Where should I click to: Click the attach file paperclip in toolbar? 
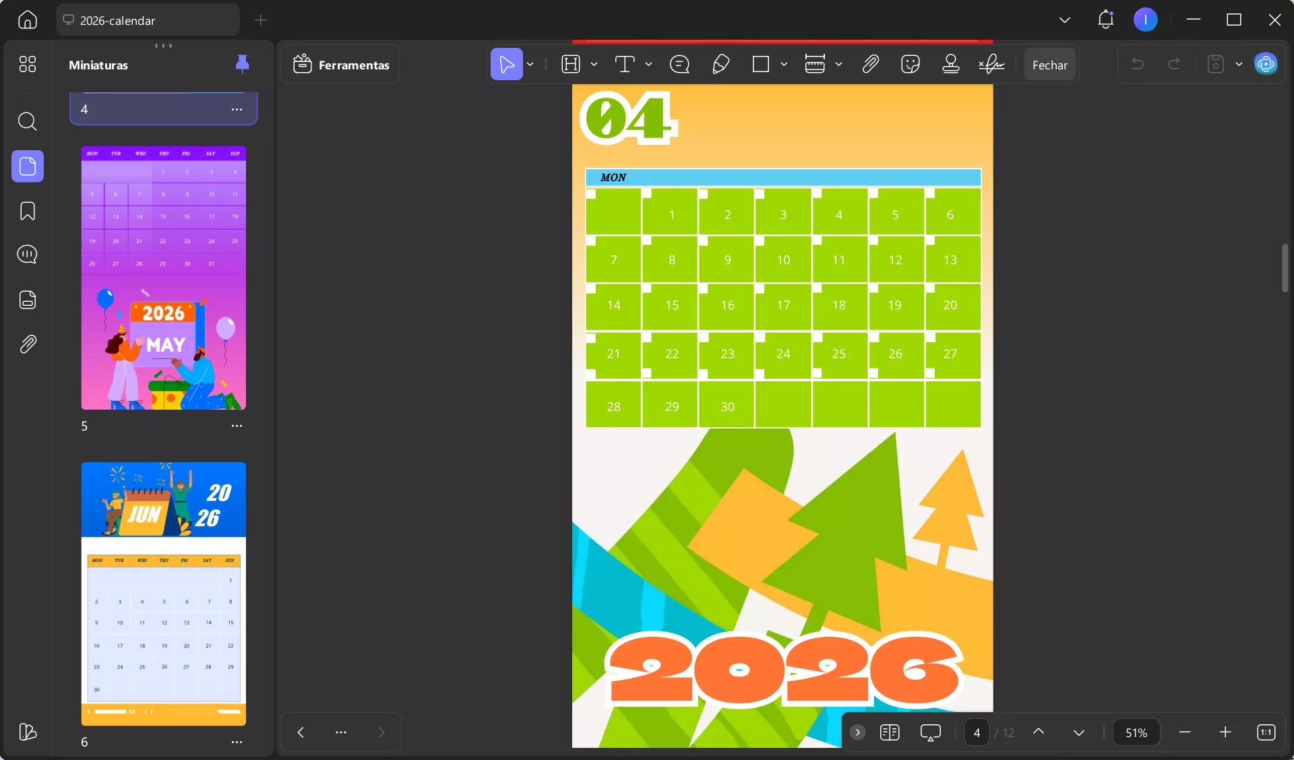coord(870,65)
